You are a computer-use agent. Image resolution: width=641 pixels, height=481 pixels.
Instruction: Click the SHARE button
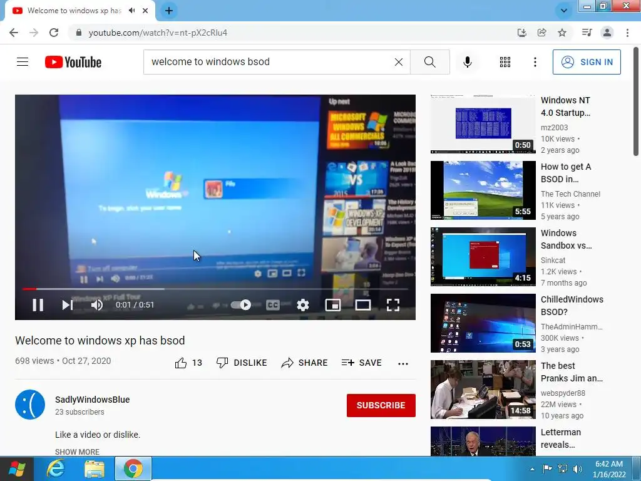[x=305, y=363]
